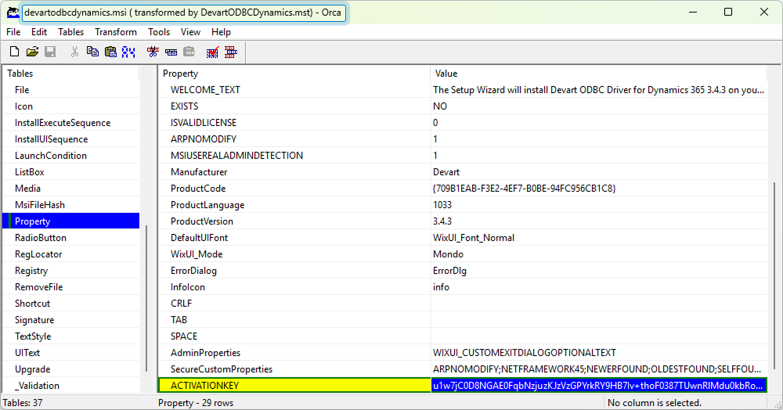
Task: Select the highlighted Property table
Action: coord(71,221)
